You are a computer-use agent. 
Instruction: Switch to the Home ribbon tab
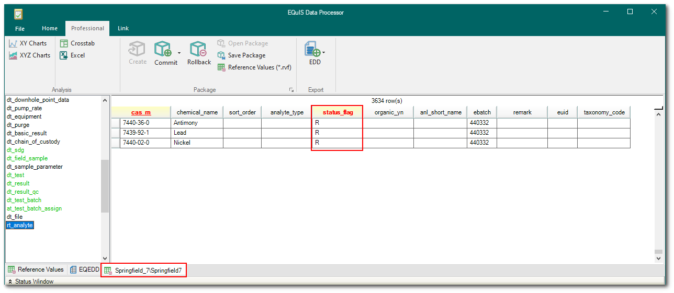(x=50, y=28)
